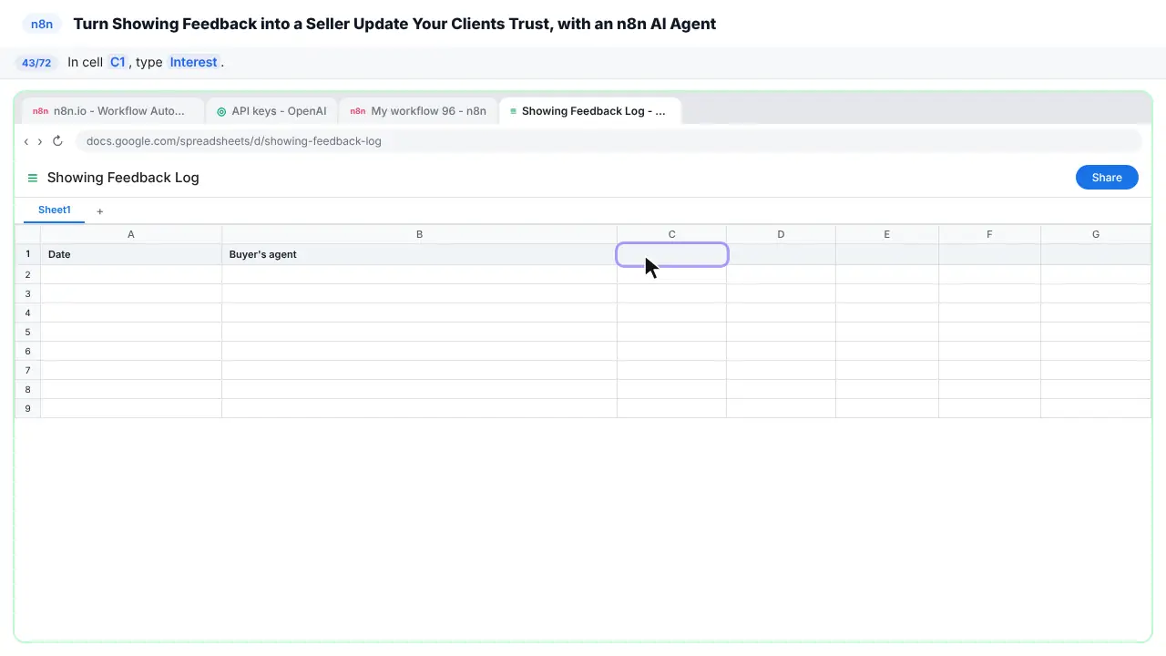Select row header 5
Image resolution: width=1166 pixels, height=656 pixels.
point(28,332)
